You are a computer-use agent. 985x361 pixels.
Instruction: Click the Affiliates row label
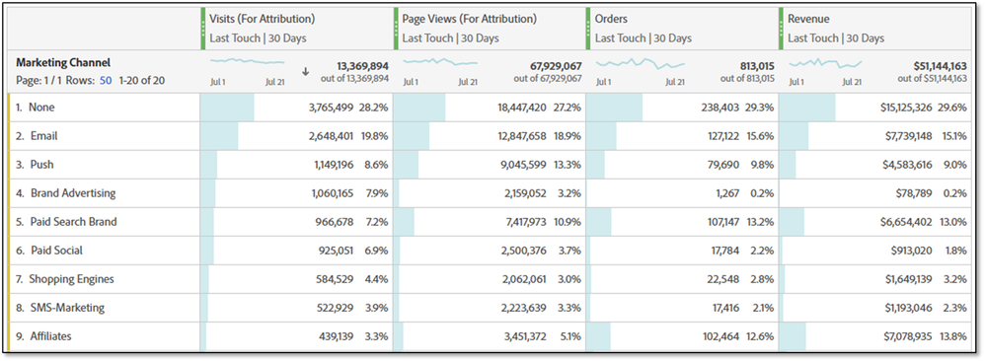[x=50, y=336]
